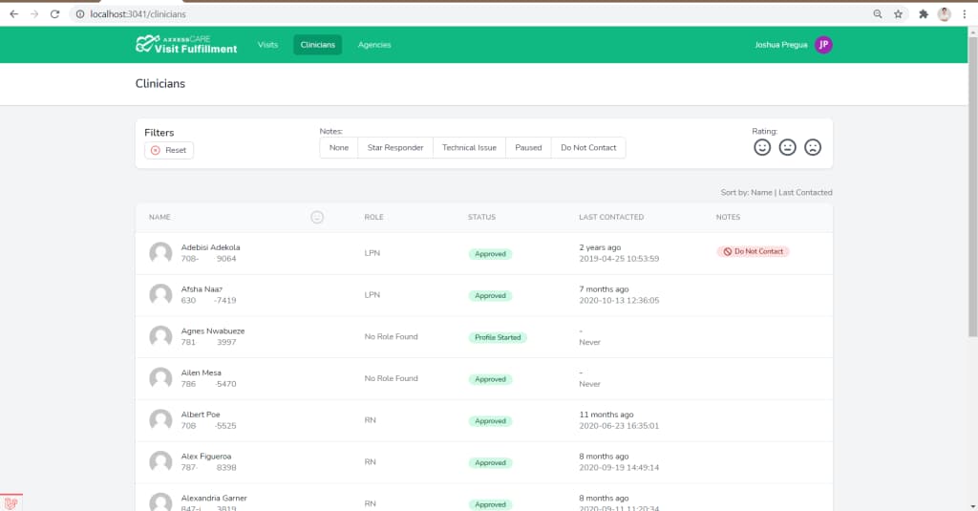
Task: Open the Chrome three-dot menu
Action: [x=965, y=13]
